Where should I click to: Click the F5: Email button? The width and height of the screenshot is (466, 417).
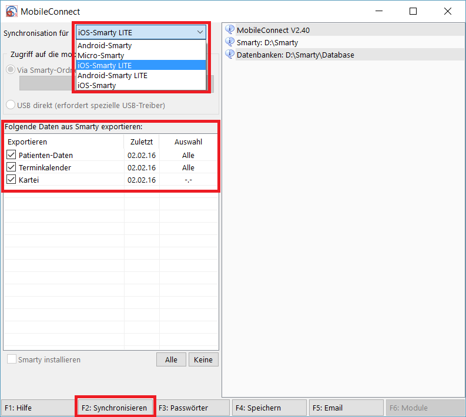pyautogui.click(x=346, y=408)
